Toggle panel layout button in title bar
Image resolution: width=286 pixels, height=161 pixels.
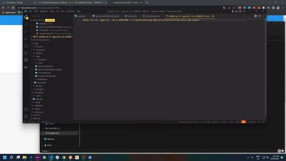coord(236,11)
